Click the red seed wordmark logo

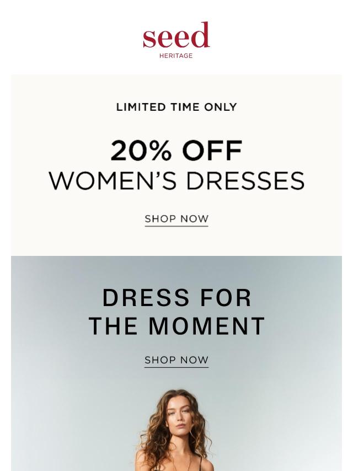coord(176,35)
